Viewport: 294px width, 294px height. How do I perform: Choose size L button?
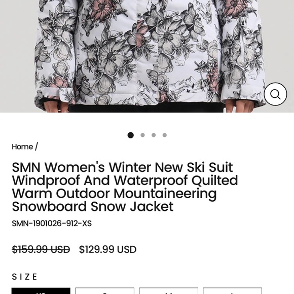[232, 291]
